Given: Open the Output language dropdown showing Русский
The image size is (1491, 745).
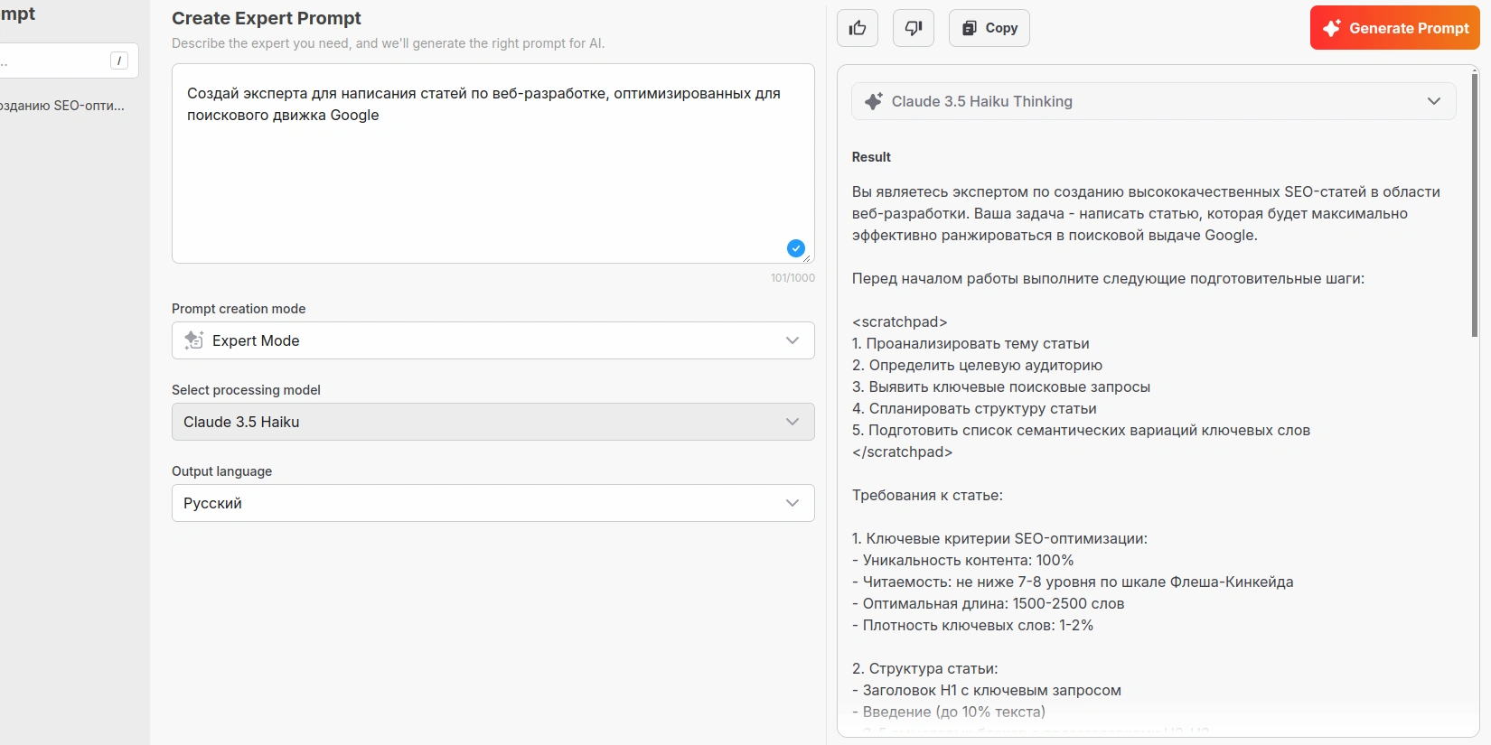Looking at the screenshot, I should 492,503.
